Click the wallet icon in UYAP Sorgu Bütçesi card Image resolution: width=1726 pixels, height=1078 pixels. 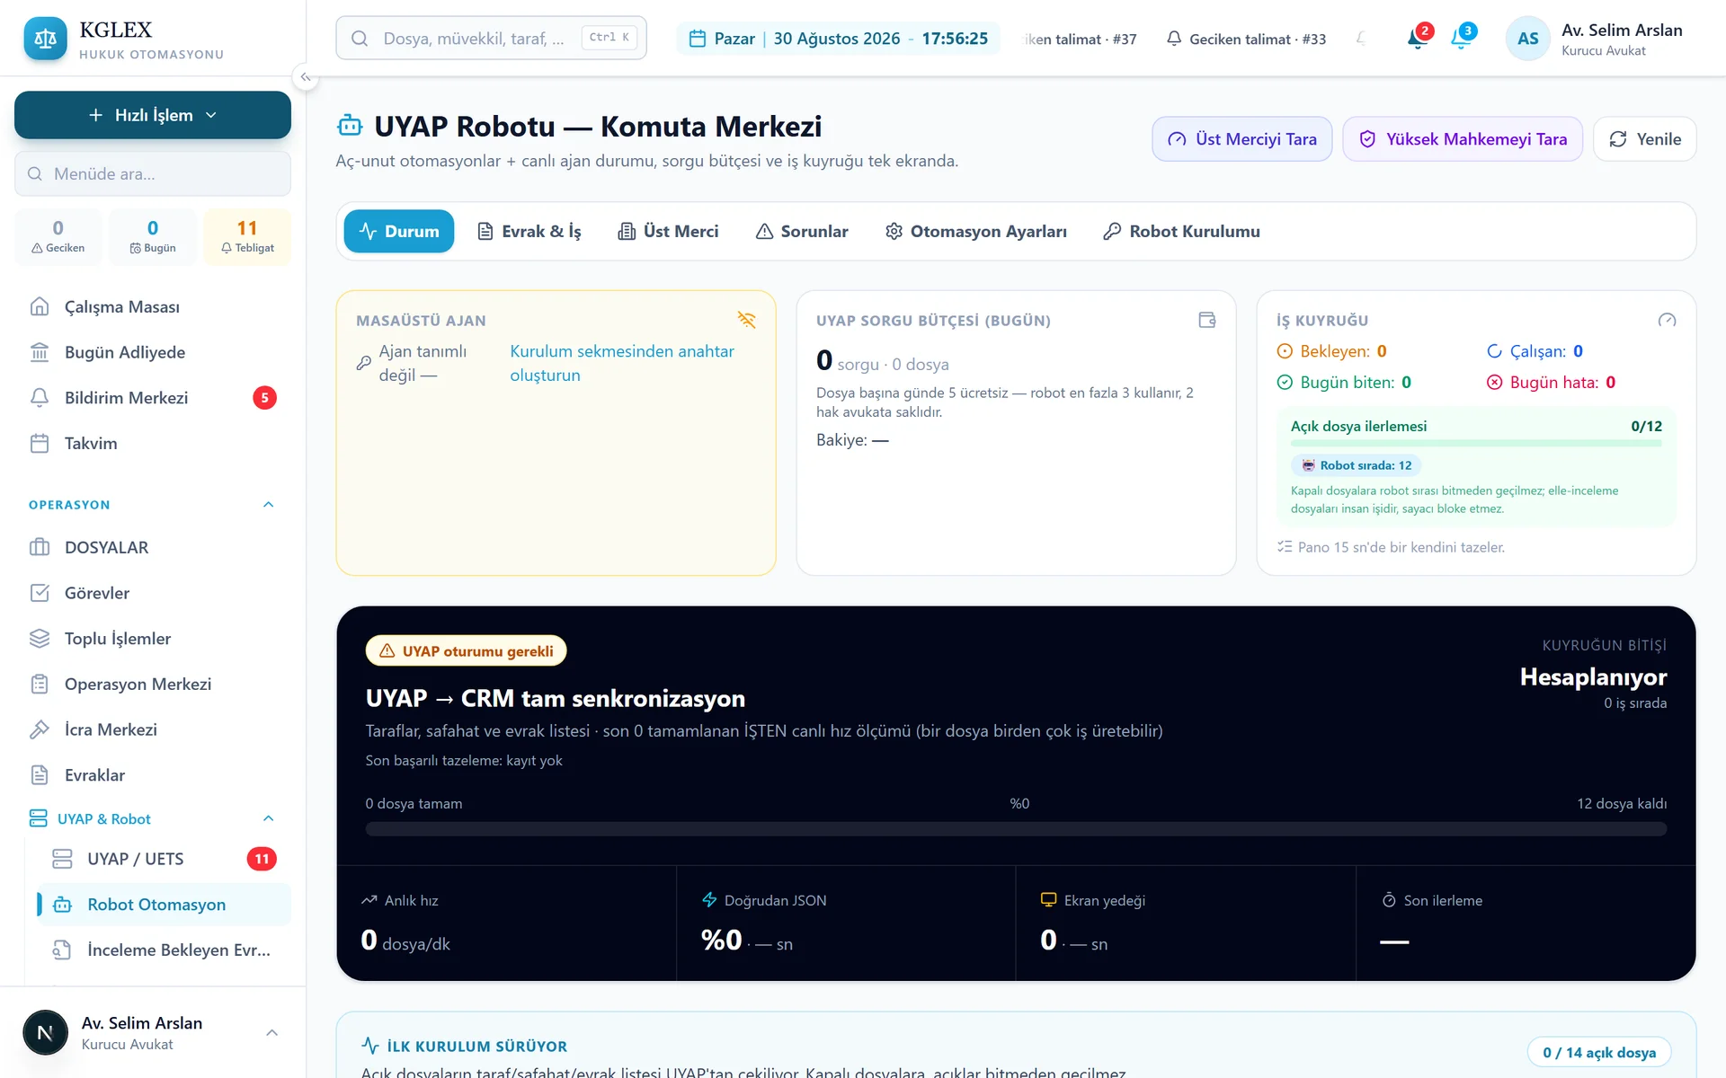1206,320
